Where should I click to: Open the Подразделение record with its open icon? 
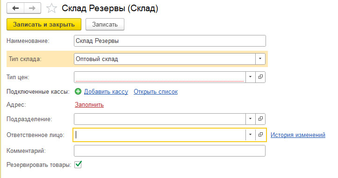point(260,119)
